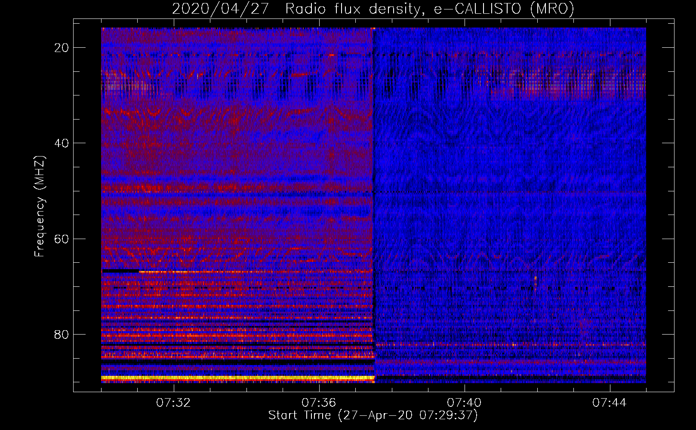This screenshot has height=430, width=696.
Task: Click the black gap band near 67 MHz at left
Action: pyautogui.click(x=120, y=271)
